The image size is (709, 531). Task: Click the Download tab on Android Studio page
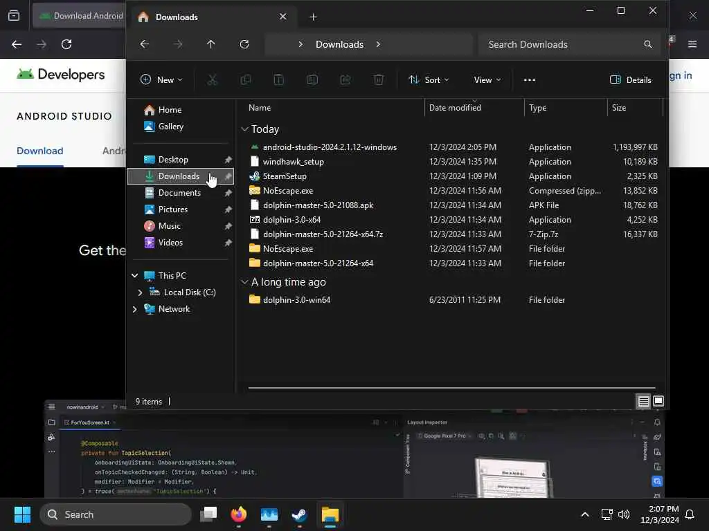(x=39, y=151)
